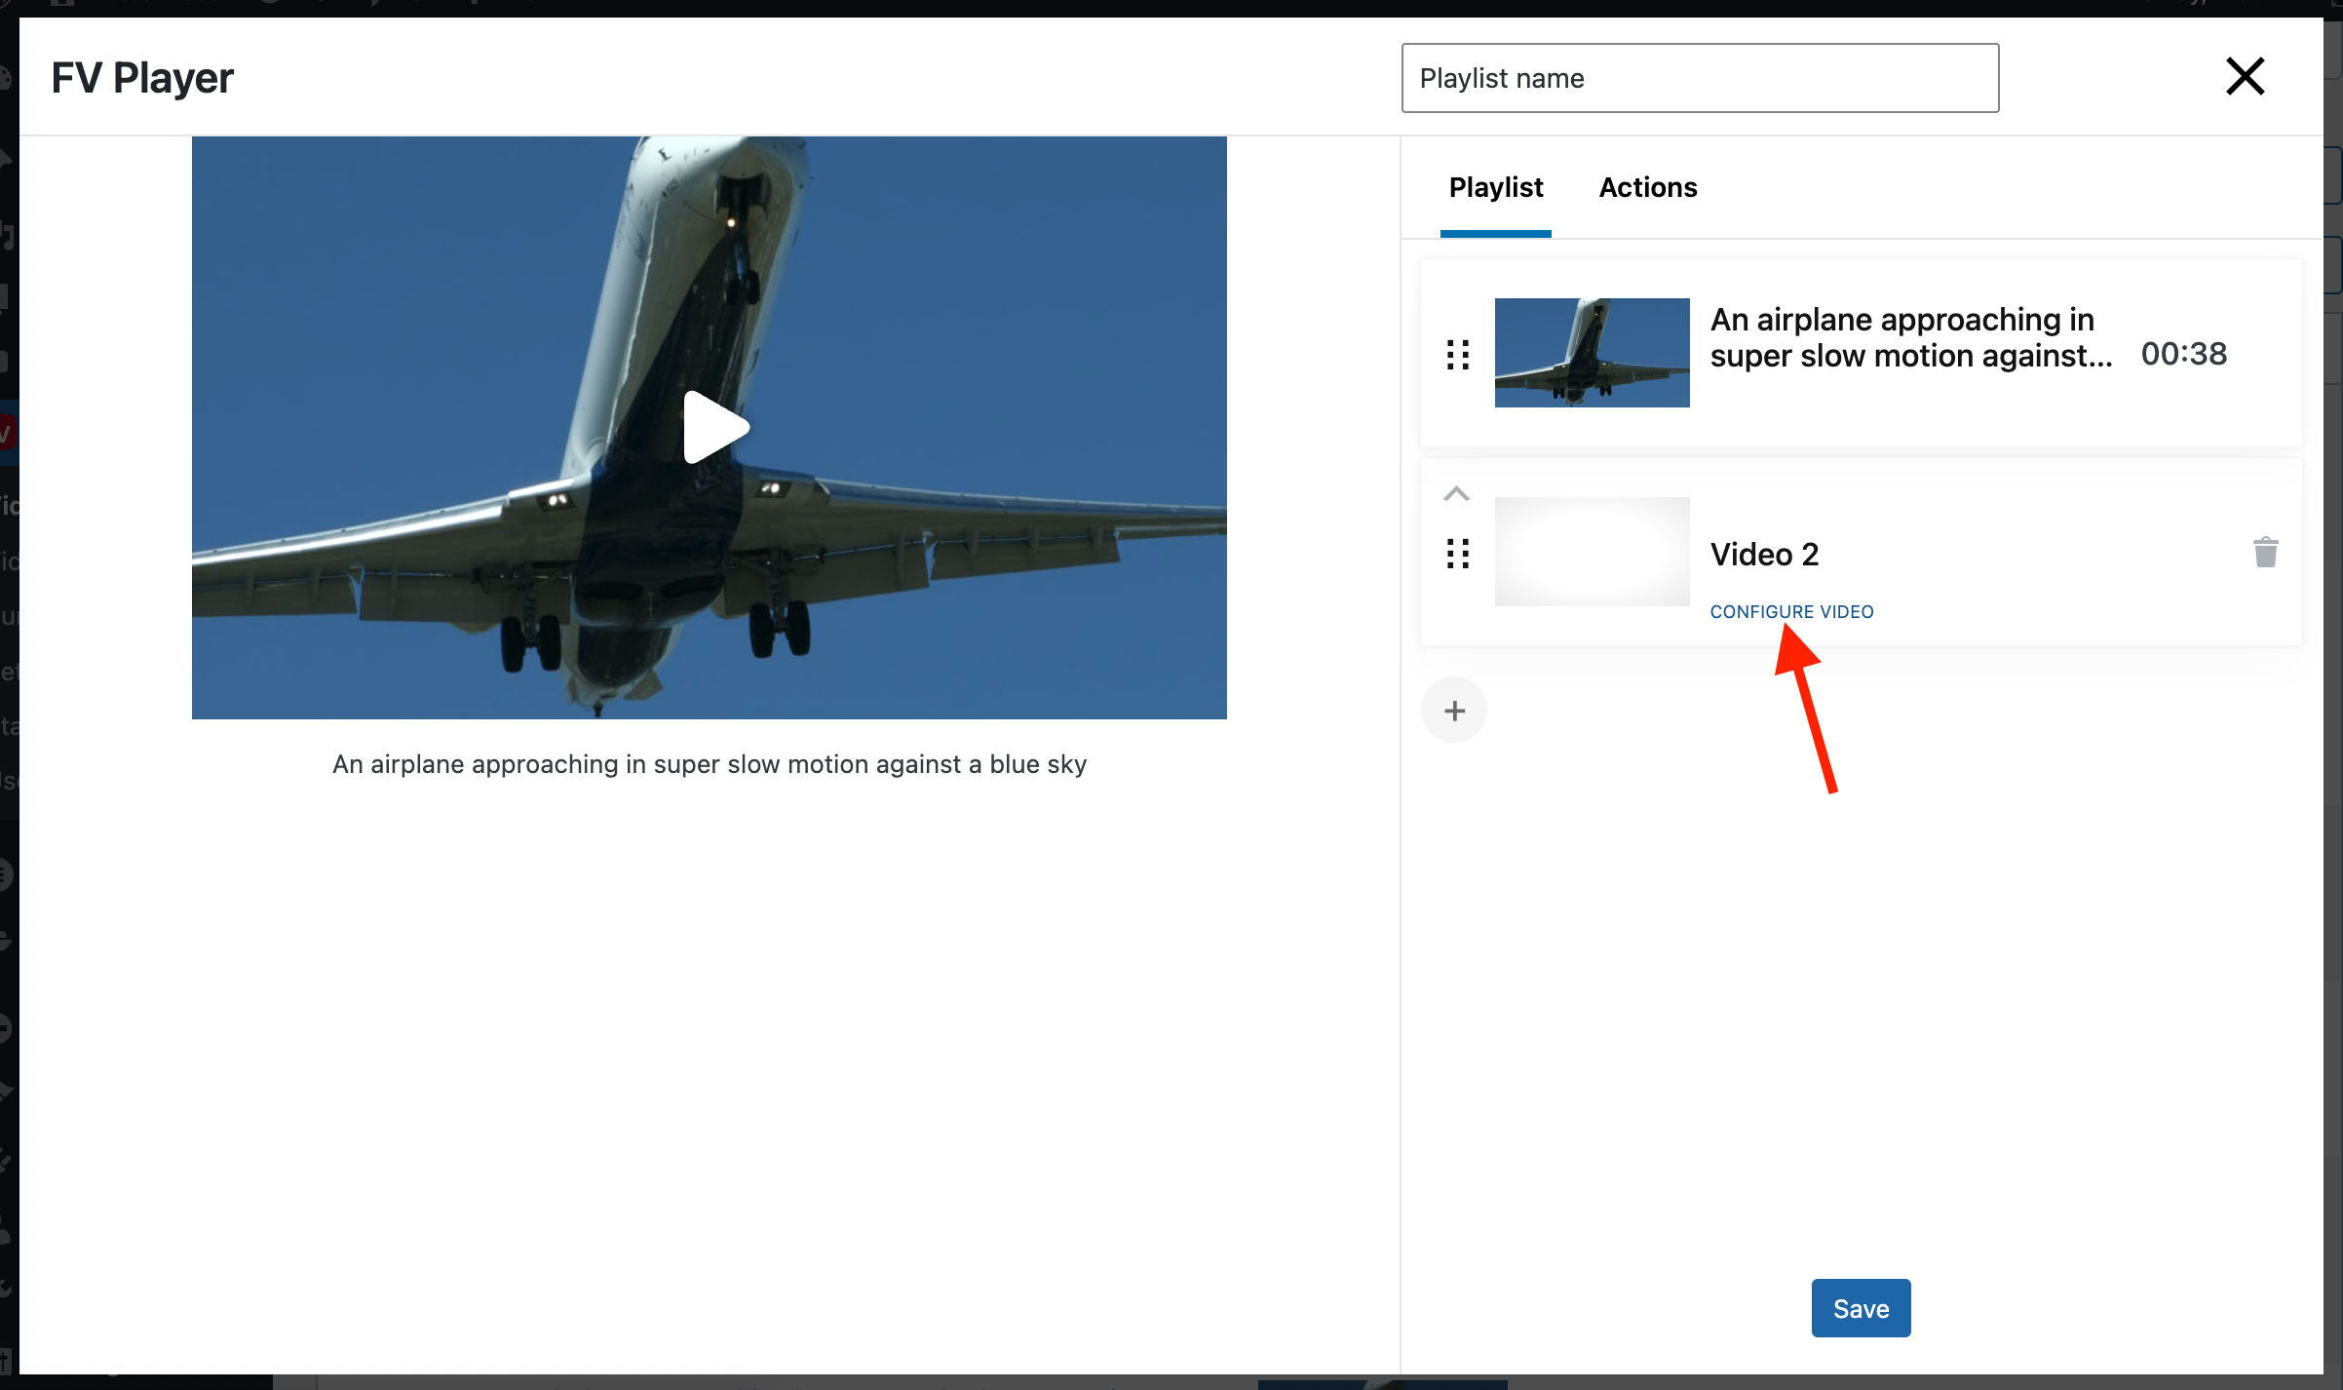
Task: Click the 00:38 duration text
Action: pyautogui.click(x=2183, y=354)
